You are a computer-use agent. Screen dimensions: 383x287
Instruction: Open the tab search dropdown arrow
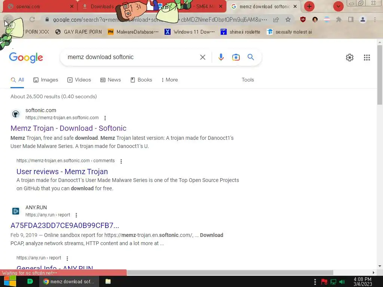click(338, 6)
